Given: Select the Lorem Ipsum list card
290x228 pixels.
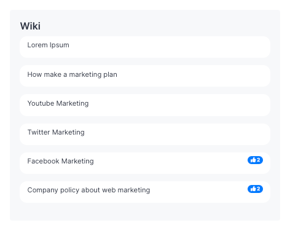Looking at the screenshot, I should click(x=145, y=47).
